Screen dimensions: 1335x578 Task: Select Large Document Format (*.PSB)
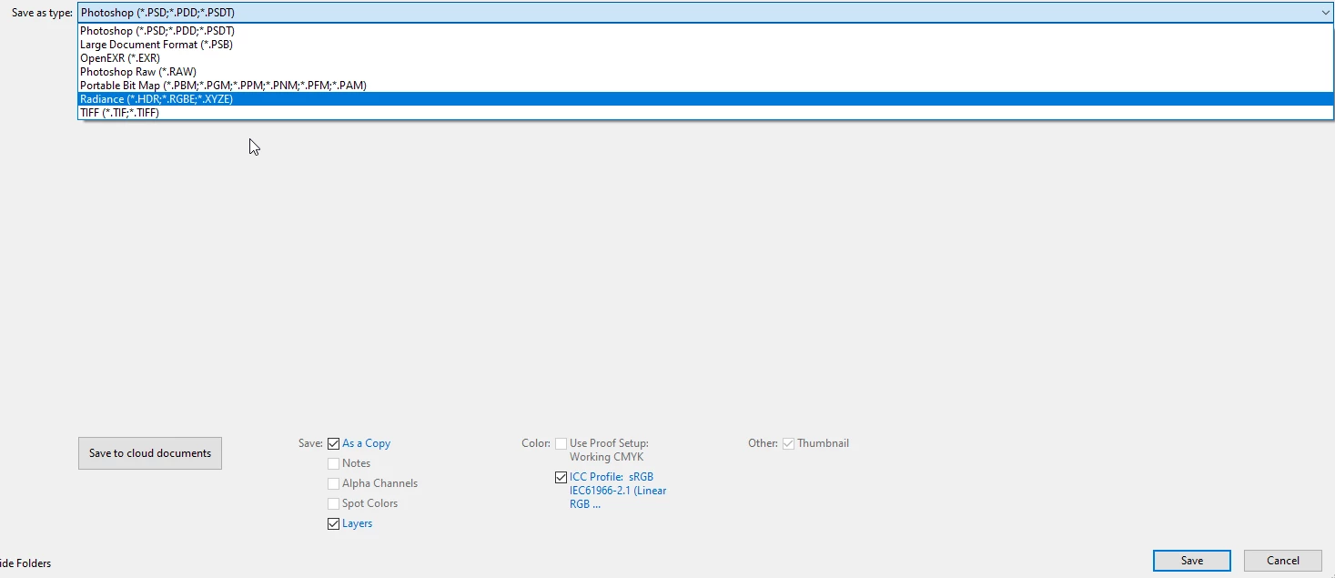[705, 45]
